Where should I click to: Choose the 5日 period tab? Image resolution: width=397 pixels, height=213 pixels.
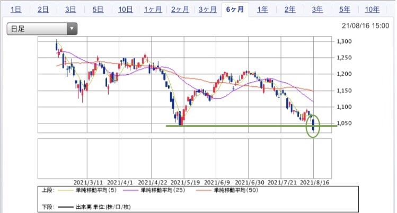tap(98, 10)
